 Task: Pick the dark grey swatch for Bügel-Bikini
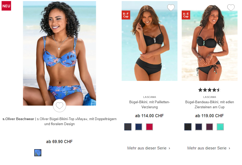point(128,127)
